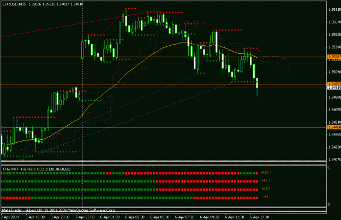Click the 6 Apr 13:30 time label
The image size is (341, 220).
tap(260, 217)
